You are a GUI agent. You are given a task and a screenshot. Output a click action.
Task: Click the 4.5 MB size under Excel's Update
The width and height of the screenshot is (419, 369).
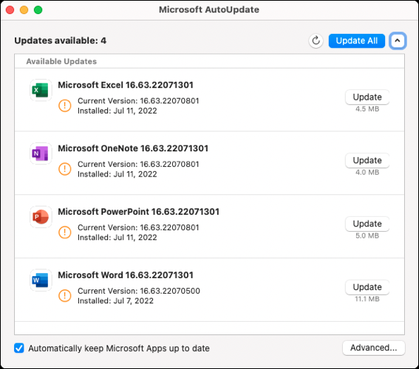tap(367, 109)
